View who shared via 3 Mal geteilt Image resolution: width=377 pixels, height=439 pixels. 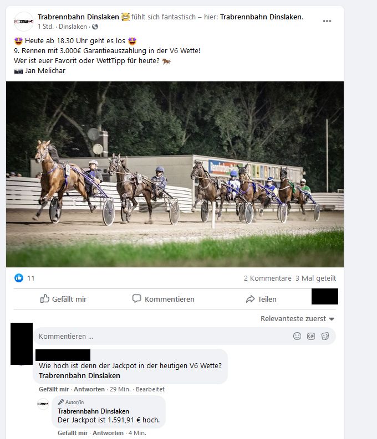coord(315,278)
